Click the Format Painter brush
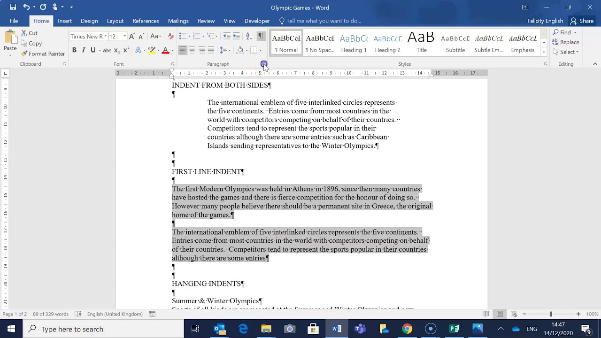The image size is (601, 338). click(24, 54)
